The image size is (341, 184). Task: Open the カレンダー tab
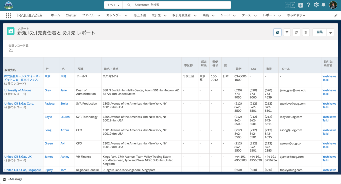[114, 15]
